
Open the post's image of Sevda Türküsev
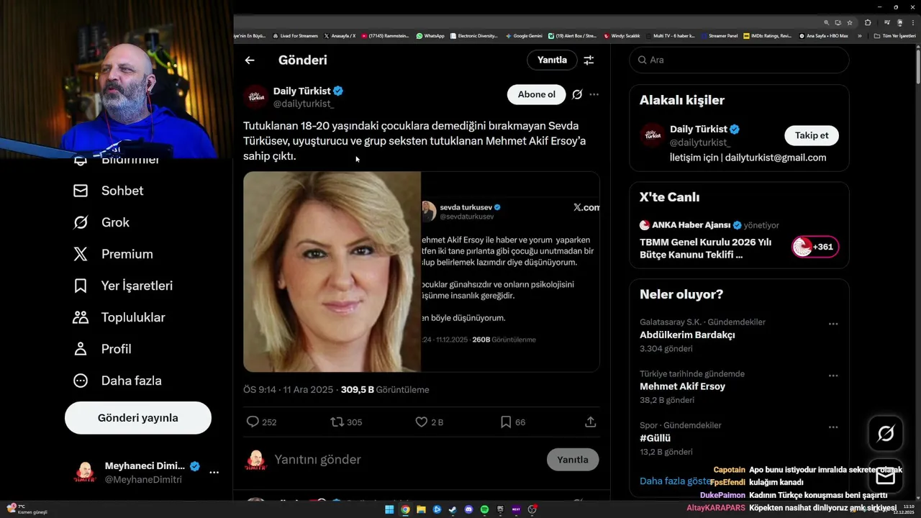[422, 271]
